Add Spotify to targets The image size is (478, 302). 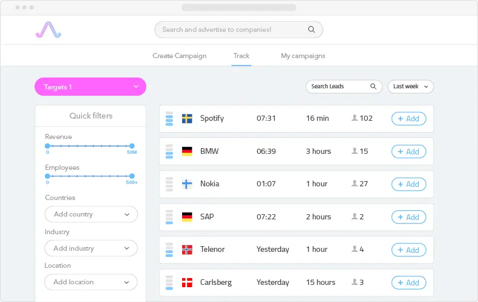tap(409, 119)
